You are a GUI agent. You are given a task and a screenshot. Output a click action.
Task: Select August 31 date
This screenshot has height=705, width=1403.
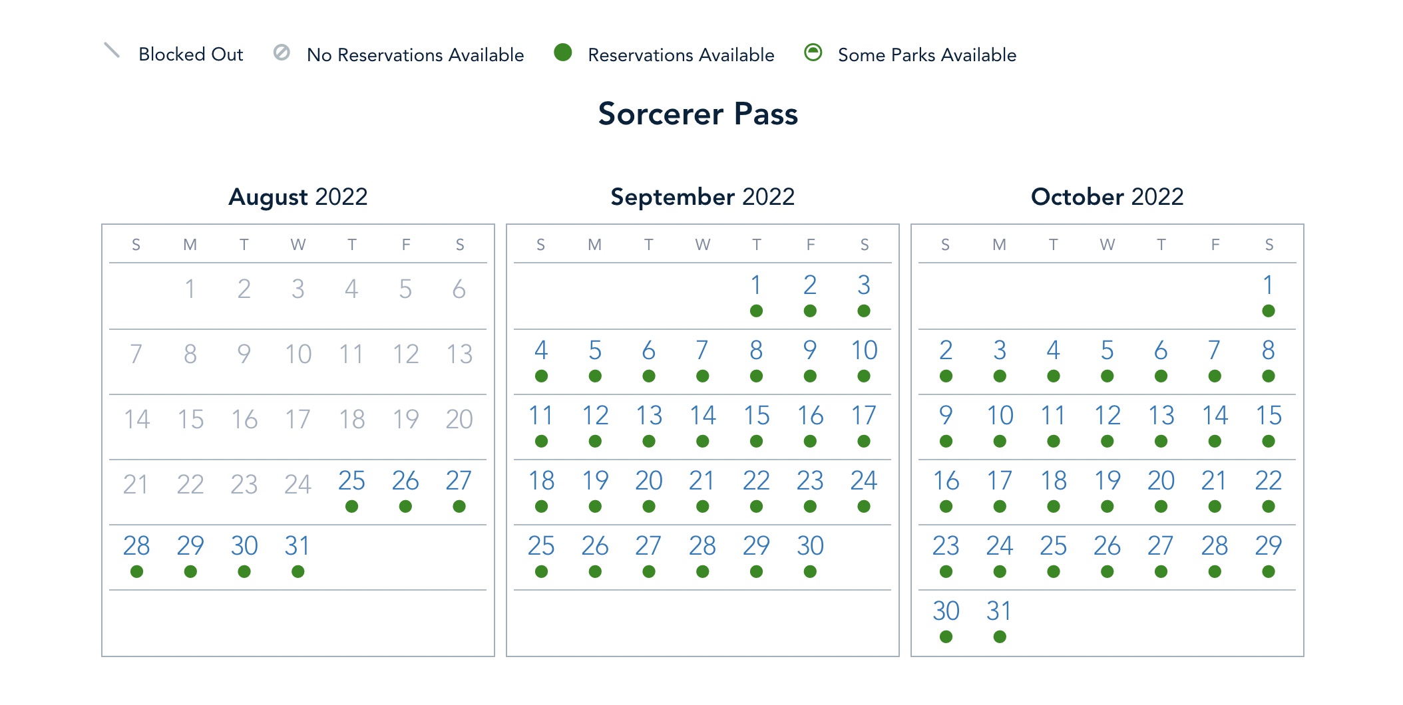point(298,546)
